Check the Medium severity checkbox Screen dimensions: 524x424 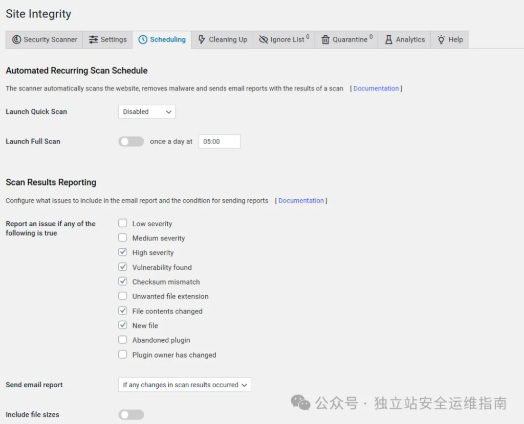[x=123, y=238]
